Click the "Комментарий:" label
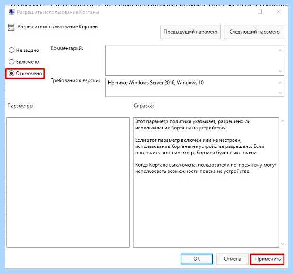The height and width of the screenshot is (274, 293). click(67, 48)
